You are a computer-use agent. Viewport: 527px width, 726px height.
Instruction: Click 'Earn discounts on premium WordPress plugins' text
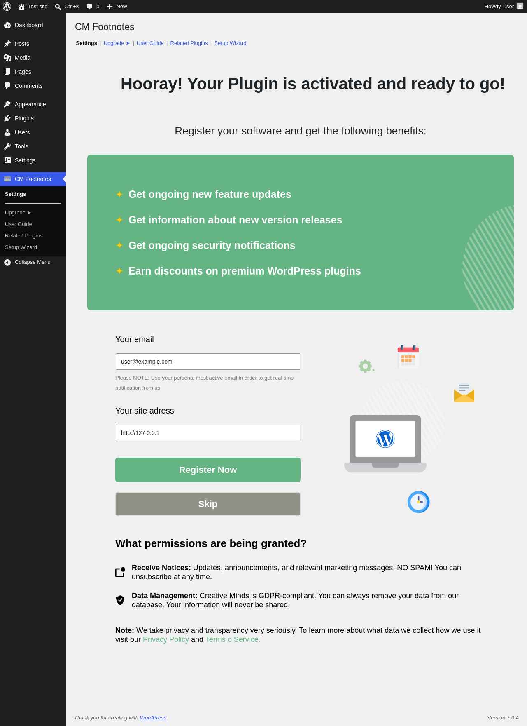245,271
